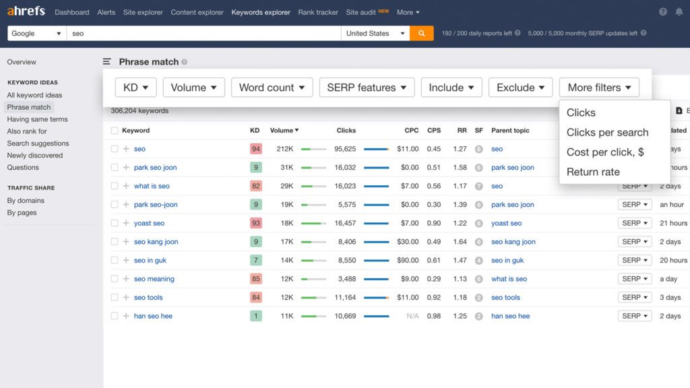
Task: Click SERP features badge for 'seo tools'
Action: point(479,298)
